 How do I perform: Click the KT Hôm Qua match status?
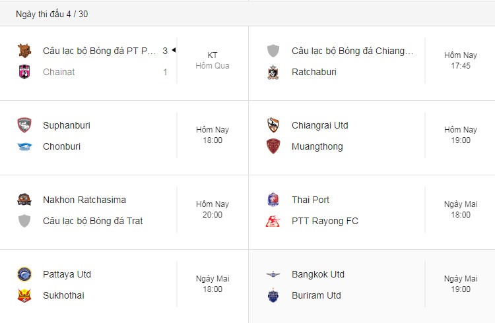point(212,60)
